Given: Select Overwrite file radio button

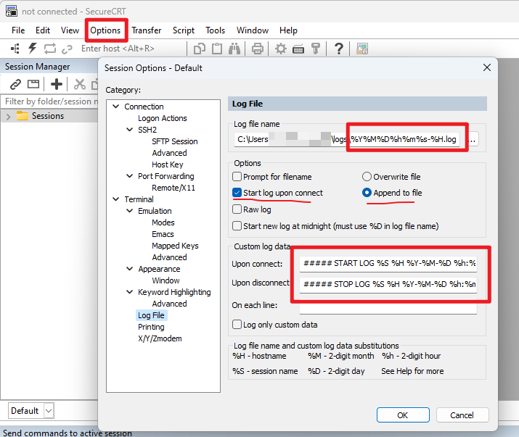Looking at the screenshot, I should coord(367,177).
